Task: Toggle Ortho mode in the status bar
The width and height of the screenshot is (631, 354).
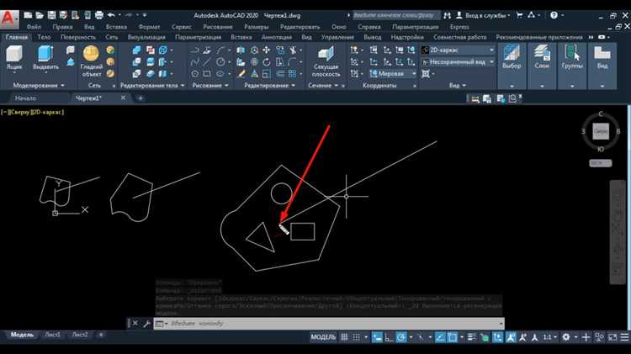Action: pos(389,337)
